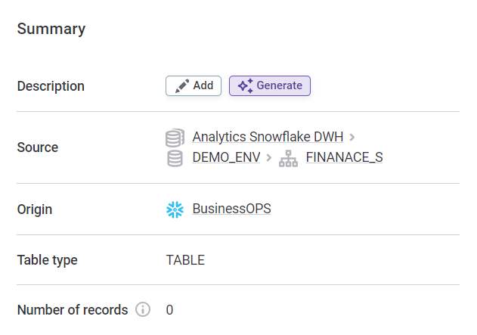Viewport: 477px width, 335px height.
Task: Click the chevron after DEMO_ENV
Action: click(x=269, y=159)
